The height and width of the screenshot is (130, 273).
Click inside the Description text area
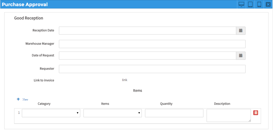click(228, 115)
